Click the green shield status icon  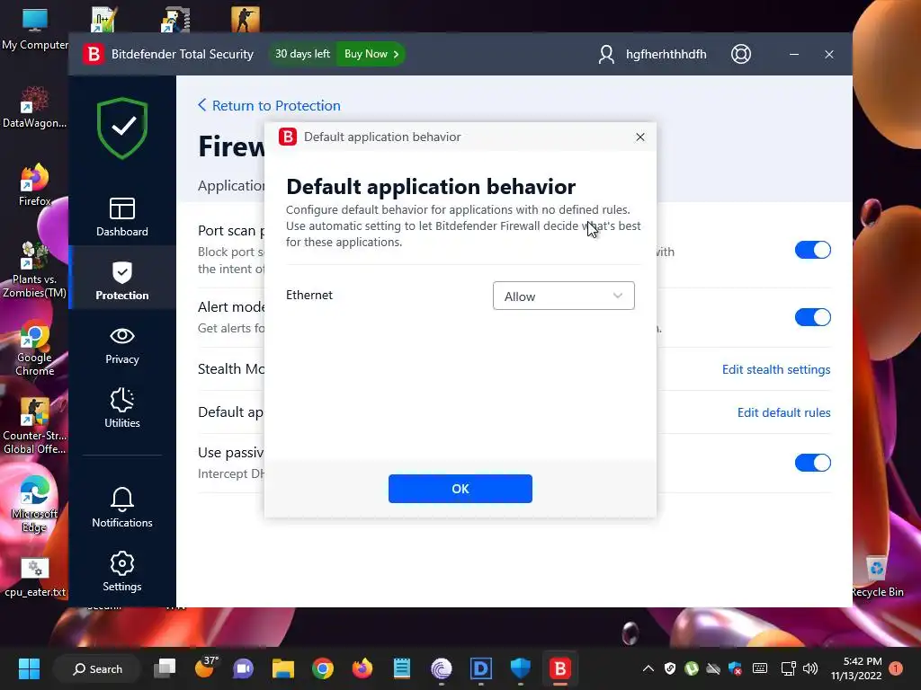[122, 128]
